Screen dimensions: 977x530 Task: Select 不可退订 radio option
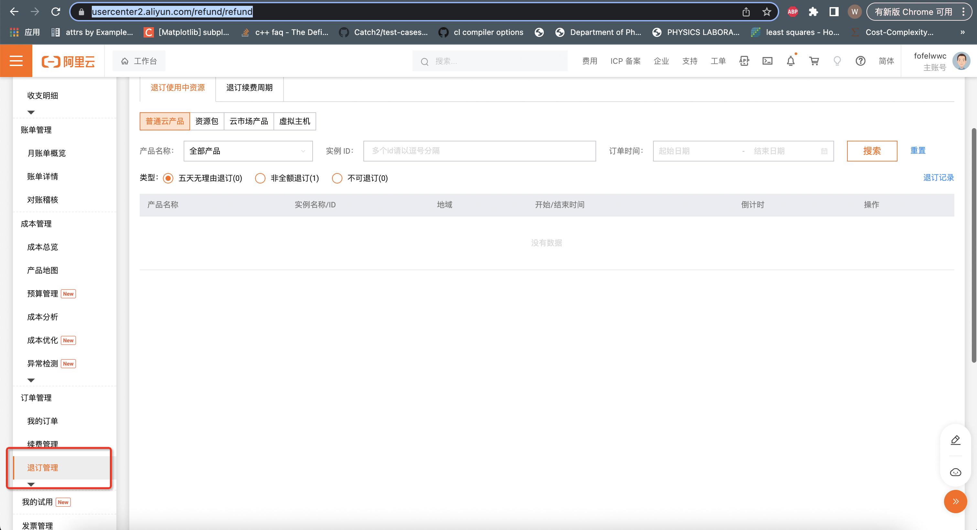[x=337, y=178]
